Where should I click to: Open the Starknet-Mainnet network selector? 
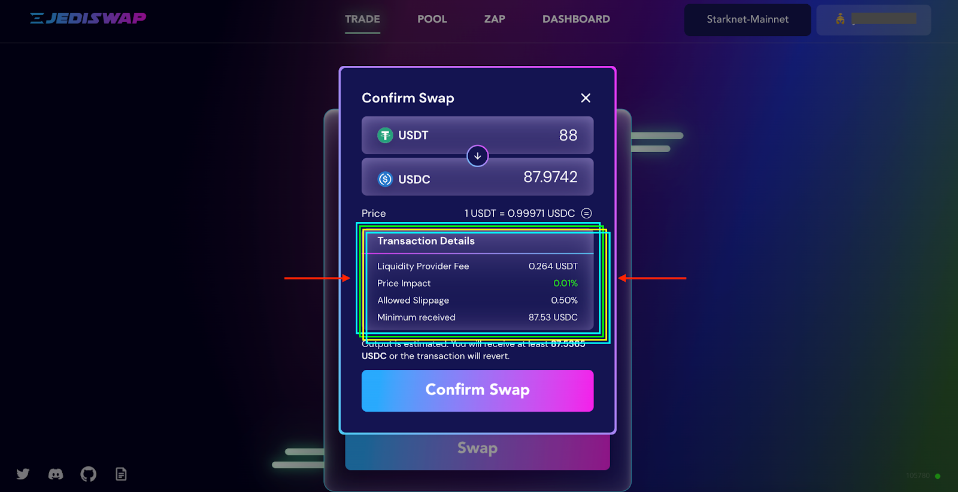coord(747,20)
